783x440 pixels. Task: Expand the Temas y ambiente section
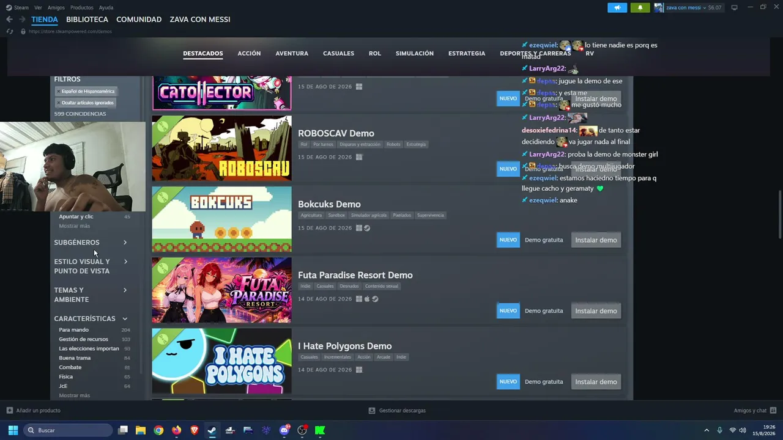[x=91, y=295]
